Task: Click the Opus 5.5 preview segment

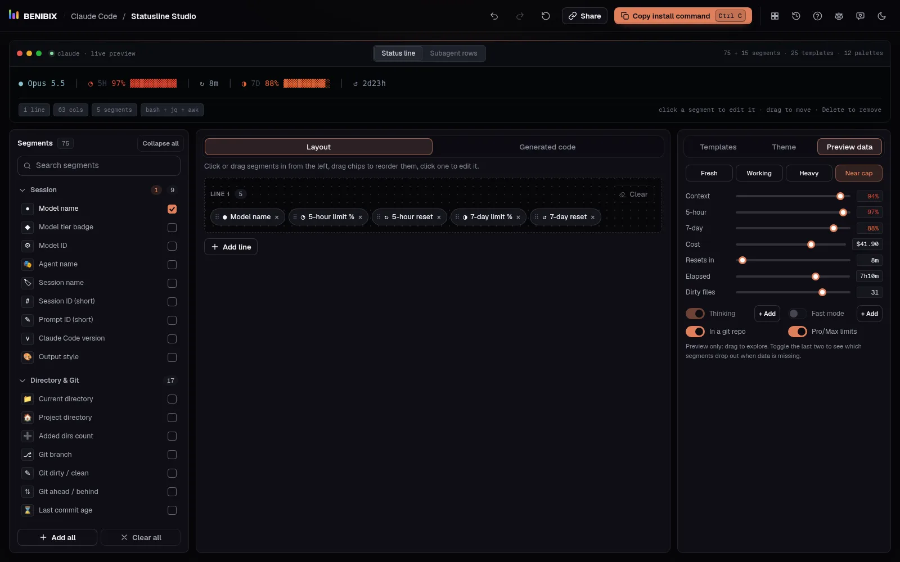Action: click(x=42, y=83)
